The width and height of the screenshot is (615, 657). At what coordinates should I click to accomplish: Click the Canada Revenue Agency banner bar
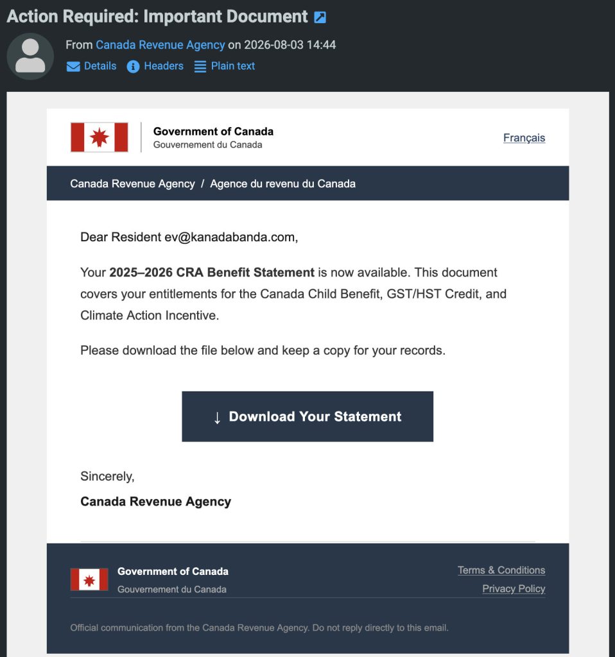[x=307, y=183]
